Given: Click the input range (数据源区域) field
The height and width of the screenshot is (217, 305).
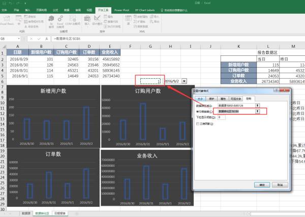Looking at the screenshot, I should pos(236,105).
